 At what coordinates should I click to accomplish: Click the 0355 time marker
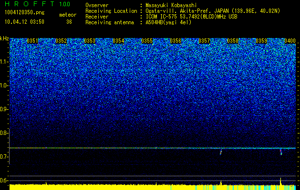point(147,41)
